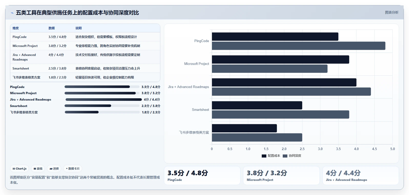Click the description 专业排程能力强，跨角色实时协同需要补充机制

(108, 46)
